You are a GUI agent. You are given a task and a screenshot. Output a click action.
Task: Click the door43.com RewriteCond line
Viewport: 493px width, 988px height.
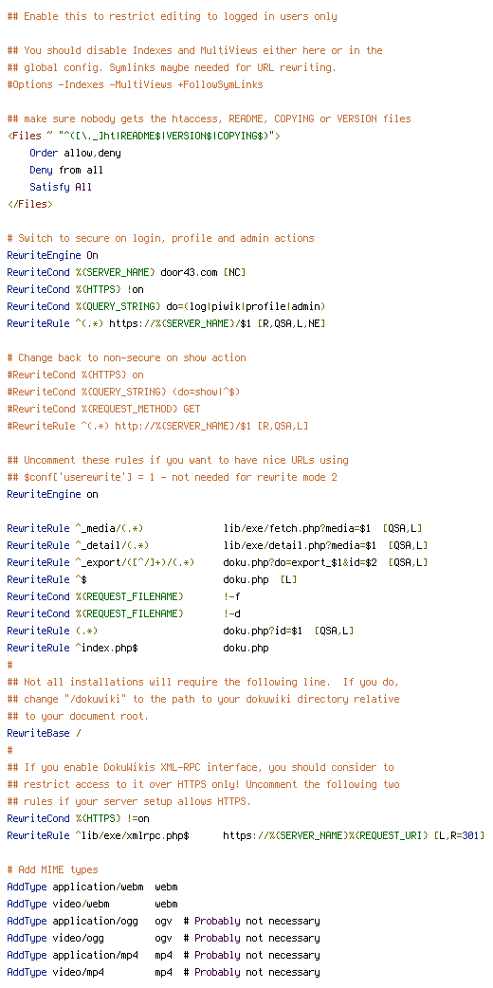point(127,272)
